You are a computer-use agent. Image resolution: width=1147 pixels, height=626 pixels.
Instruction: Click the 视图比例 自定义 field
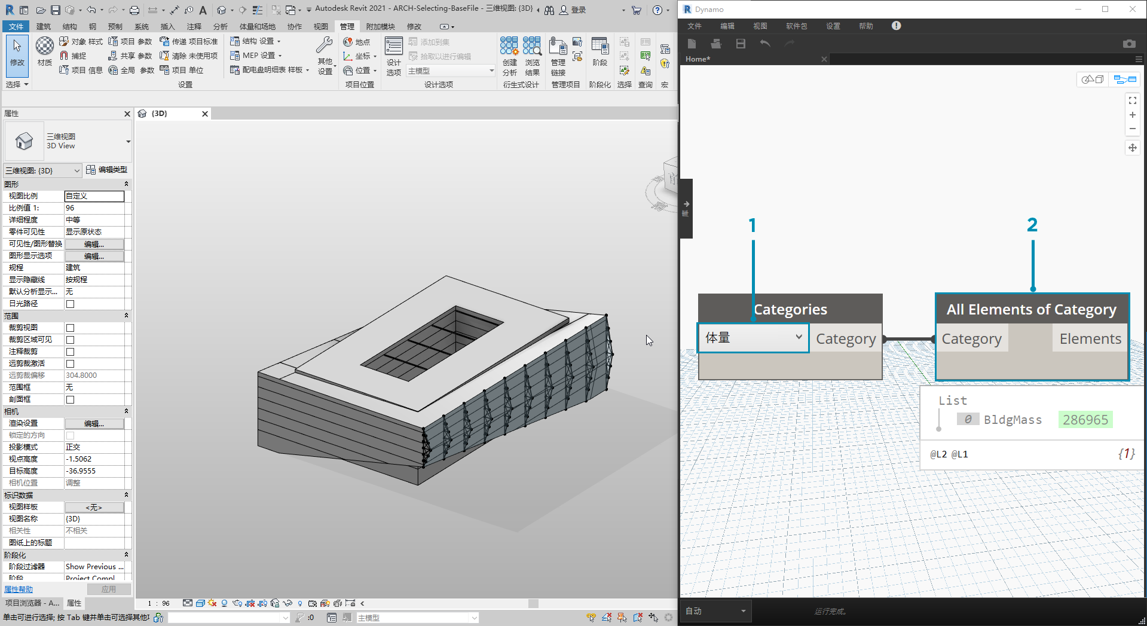coord(94,196)
